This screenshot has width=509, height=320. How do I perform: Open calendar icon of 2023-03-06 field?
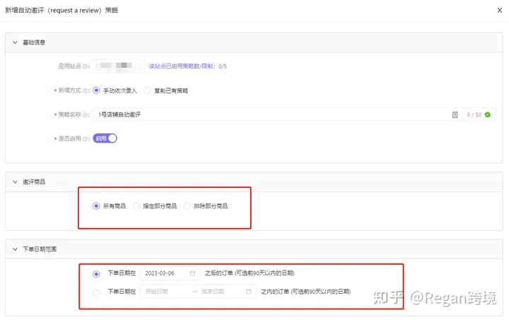click(192, 273)
